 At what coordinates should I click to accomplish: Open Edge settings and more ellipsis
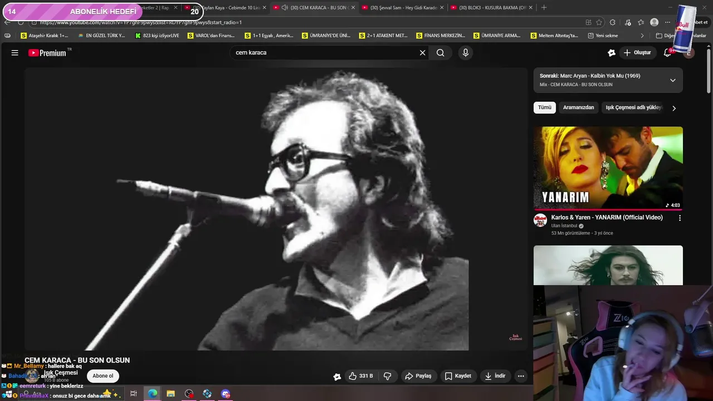click(667, 22)
